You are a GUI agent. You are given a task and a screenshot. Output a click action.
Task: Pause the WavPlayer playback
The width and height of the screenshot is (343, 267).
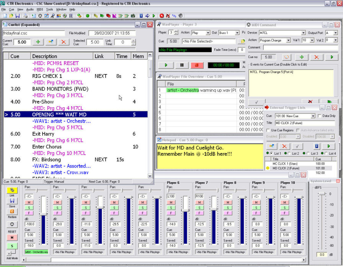tap(181, 65)
